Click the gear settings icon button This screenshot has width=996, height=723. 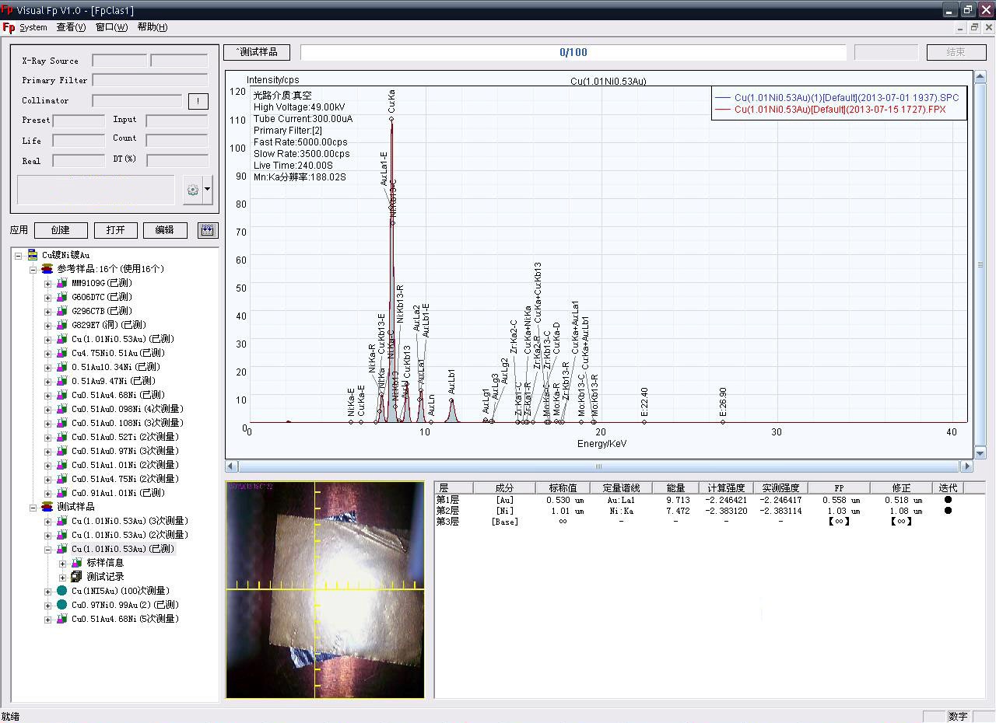(x=192, y=190)
